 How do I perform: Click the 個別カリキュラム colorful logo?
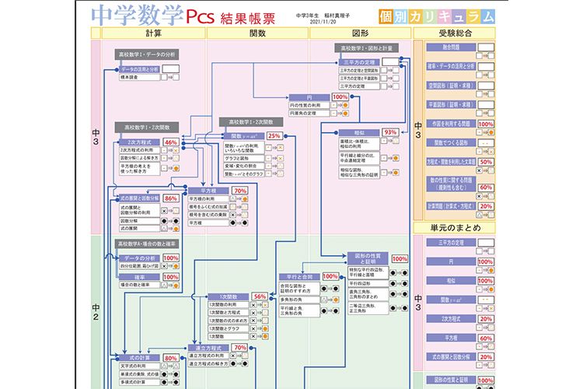[437, 17]
